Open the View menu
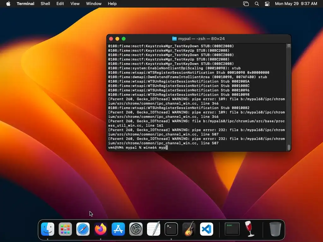323x242 pixels. [x=75, y=4]
